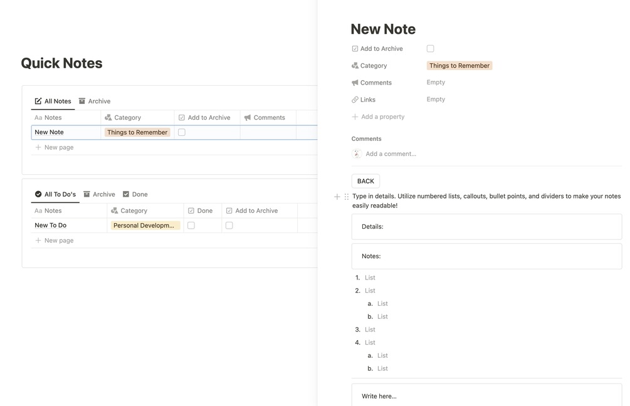Click the user avatar in the comment box
630x406 pixels.
click(x=357, y=154)
